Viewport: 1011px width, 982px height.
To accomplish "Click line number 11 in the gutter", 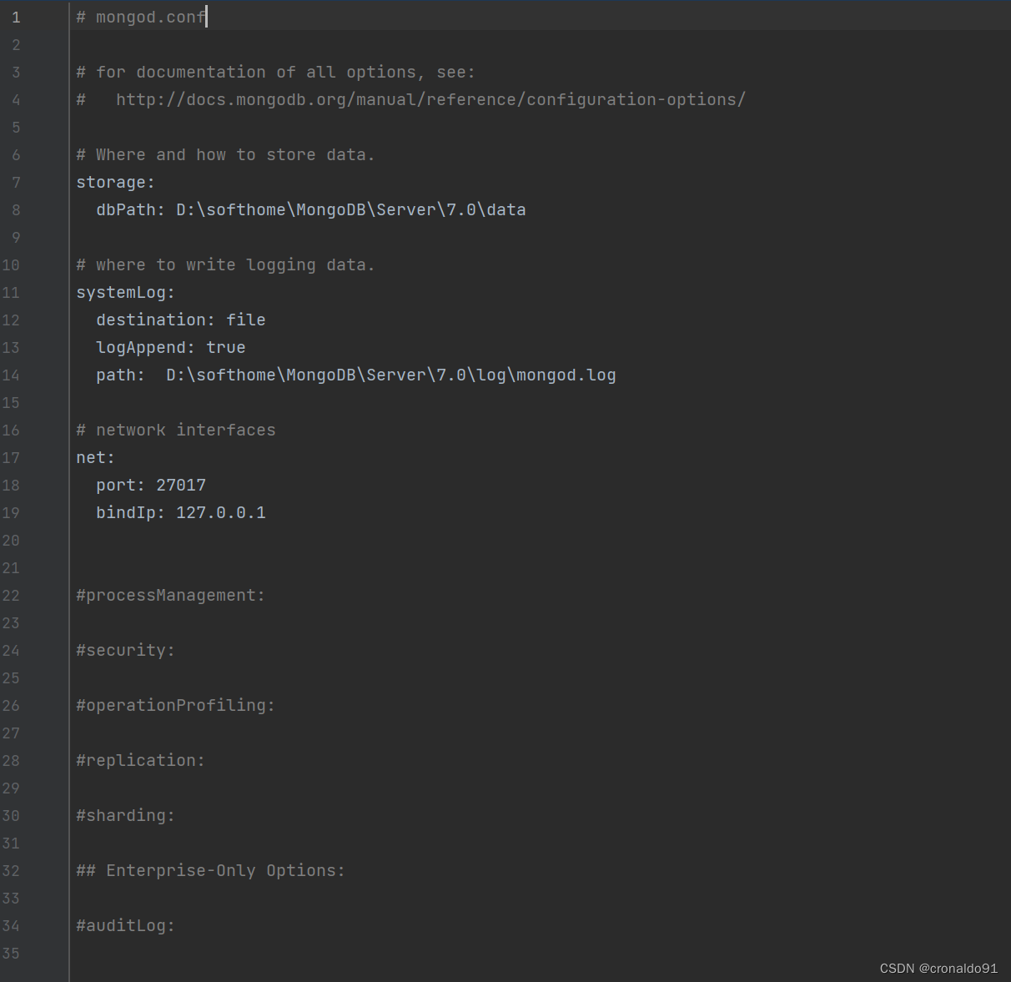I will (x=11, y=293).
